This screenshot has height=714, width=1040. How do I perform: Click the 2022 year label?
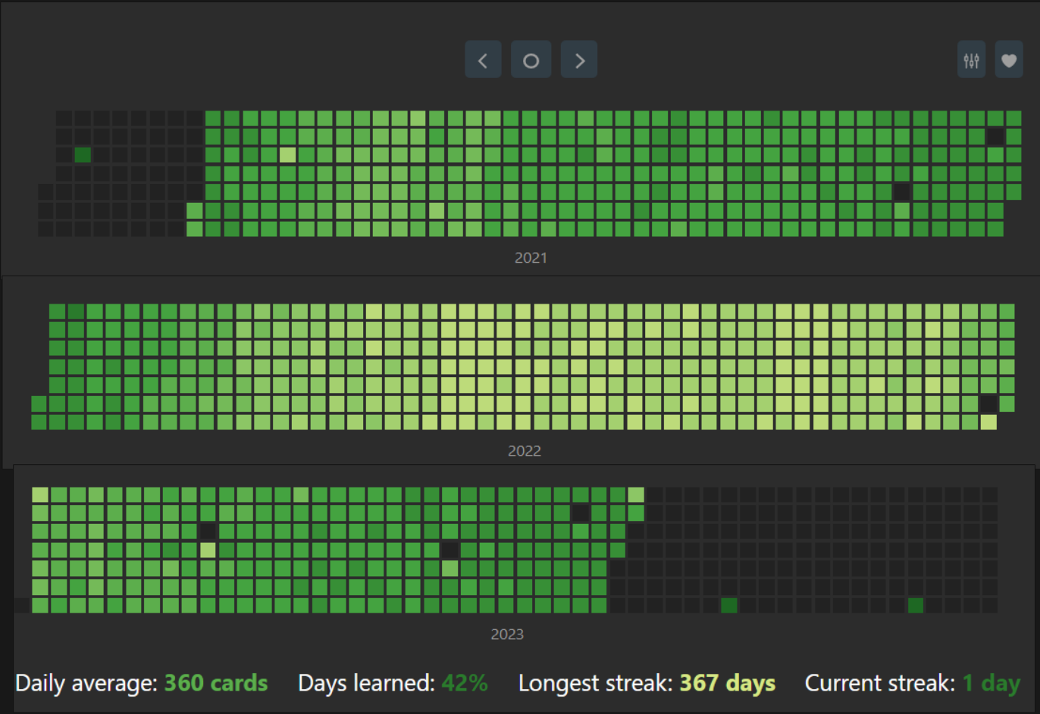click(525, 451)
